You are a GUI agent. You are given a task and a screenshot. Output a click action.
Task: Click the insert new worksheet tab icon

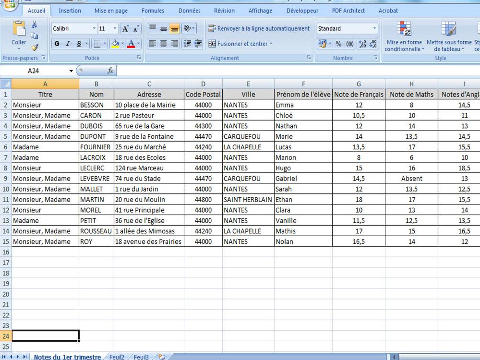[x=162, y=357]
